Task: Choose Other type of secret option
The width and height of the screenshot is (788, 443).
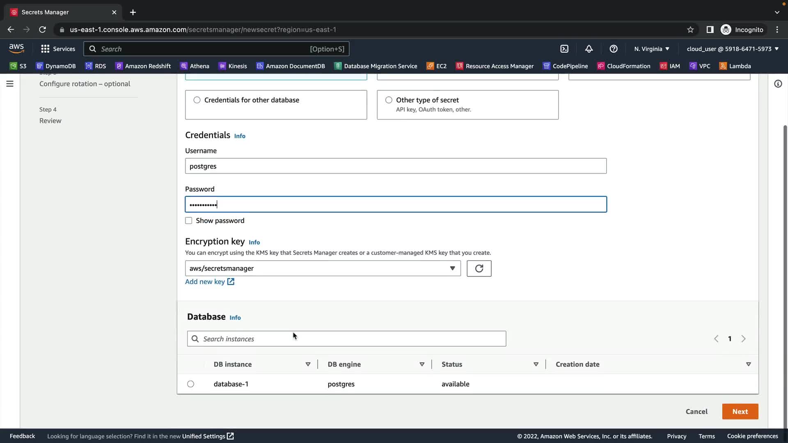Action: 389,100
